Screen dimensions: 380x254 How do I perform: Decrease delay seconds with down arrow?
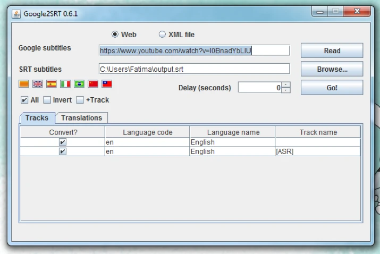tap(286, 90)
